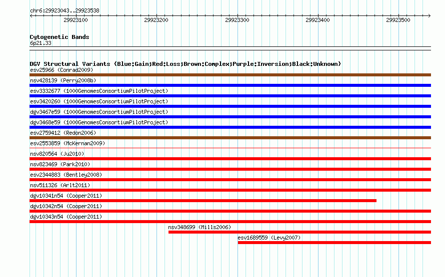Select the blue gain bar under nsv428139

point(230,85)
